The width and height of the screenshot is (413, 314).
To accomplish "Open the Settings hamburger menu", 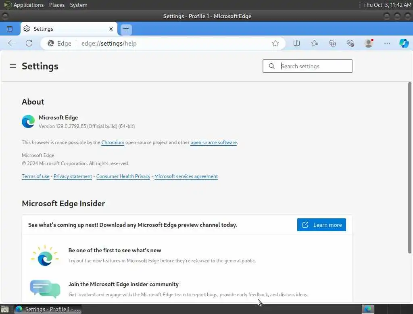I will tap(13, 66).
